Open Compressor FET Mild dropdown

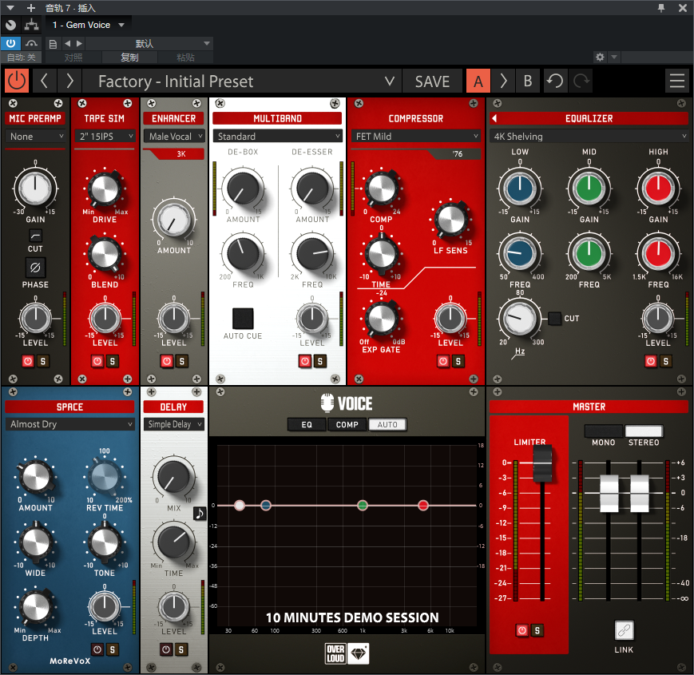point(415,137)
